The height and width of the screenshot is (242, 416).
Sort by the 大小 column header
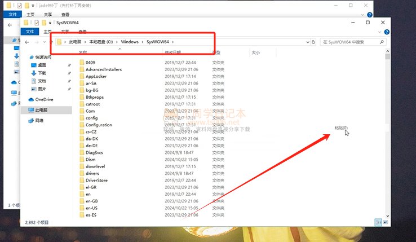[255, 52]
